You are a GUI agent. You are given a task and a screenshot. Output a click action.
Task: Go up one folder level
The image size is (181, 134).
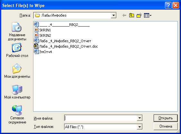131,15
